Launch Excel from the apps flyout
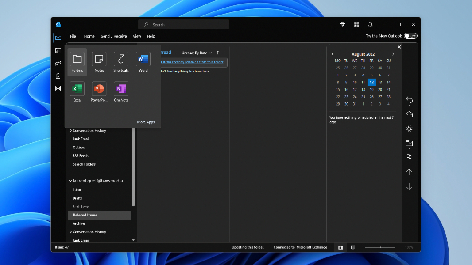472x265 pixels. click(77, 92)
